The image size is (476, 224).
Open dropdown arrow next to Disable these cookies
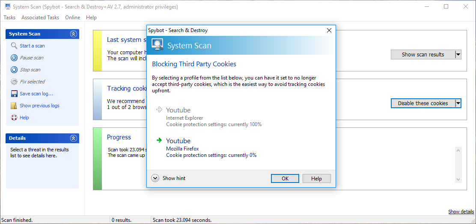coord(458,103)
